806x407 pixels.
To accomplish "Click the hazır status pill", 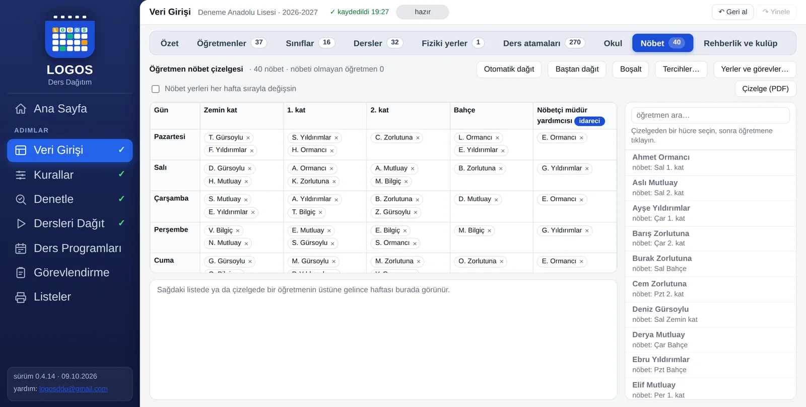I will 423,12.
